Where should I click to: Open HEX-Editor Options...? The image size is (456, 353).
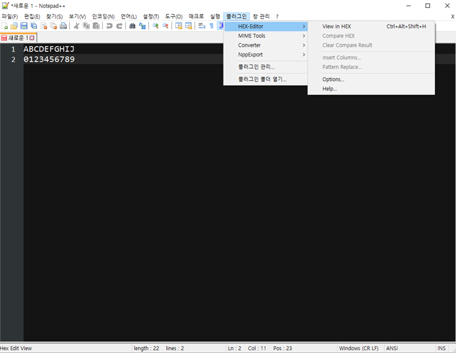click(371, 79)
